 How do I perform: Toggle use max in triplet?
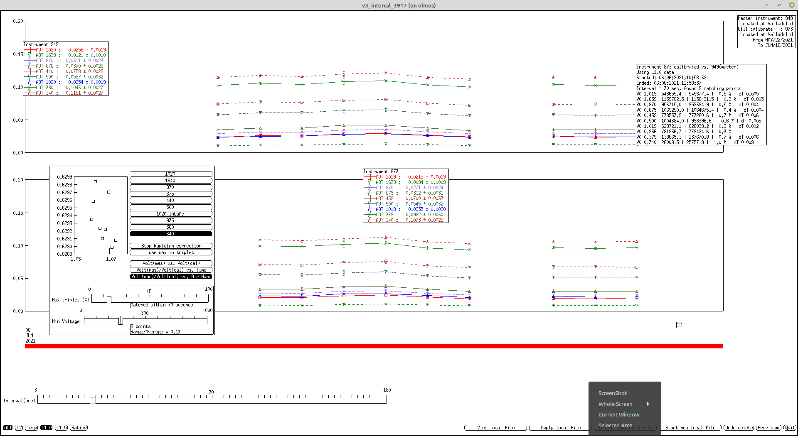pos(171,252)
